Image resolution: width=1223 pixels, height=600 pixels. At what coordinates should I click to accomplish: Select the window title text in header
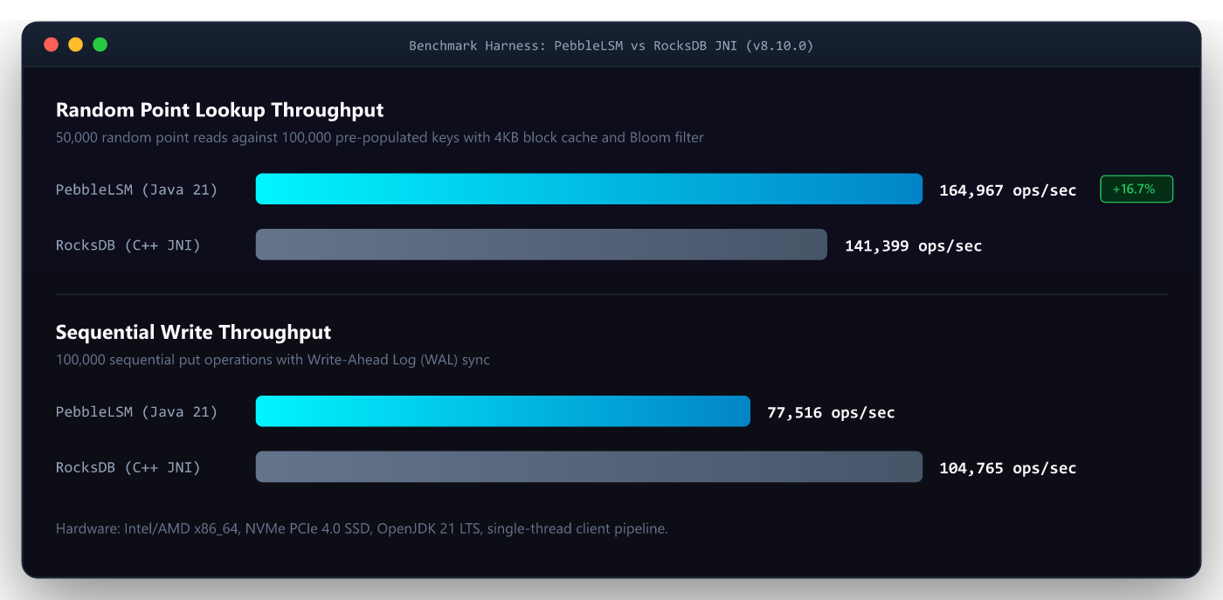tap(611, 45)
